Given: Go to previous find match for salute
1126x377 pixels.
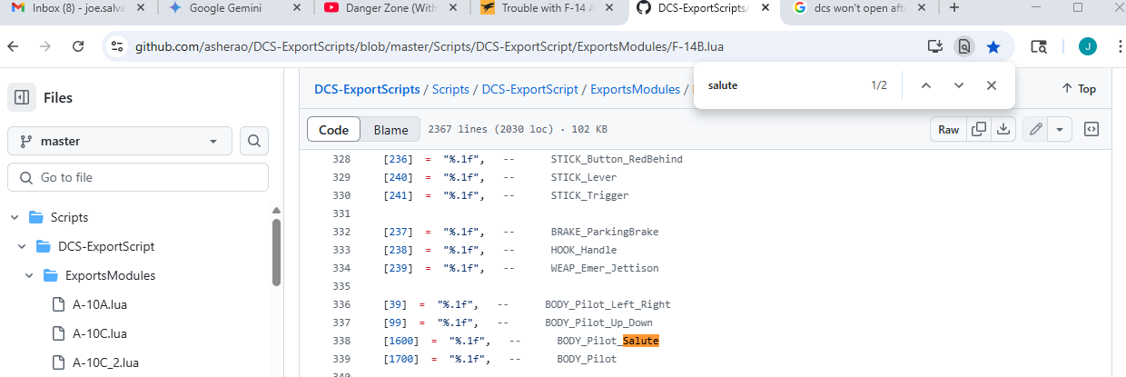Looking at the screenshot, I should coord(925,85).
